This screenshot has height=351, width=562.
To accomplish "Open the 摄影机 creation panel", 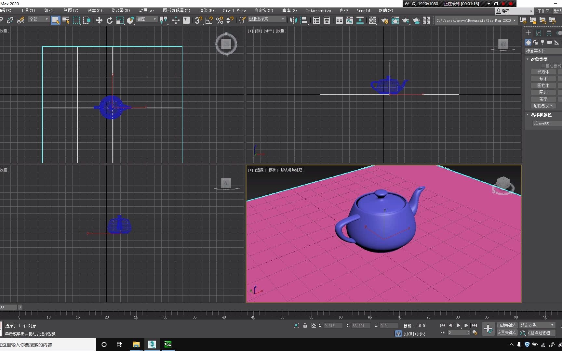I will (550, 42).
